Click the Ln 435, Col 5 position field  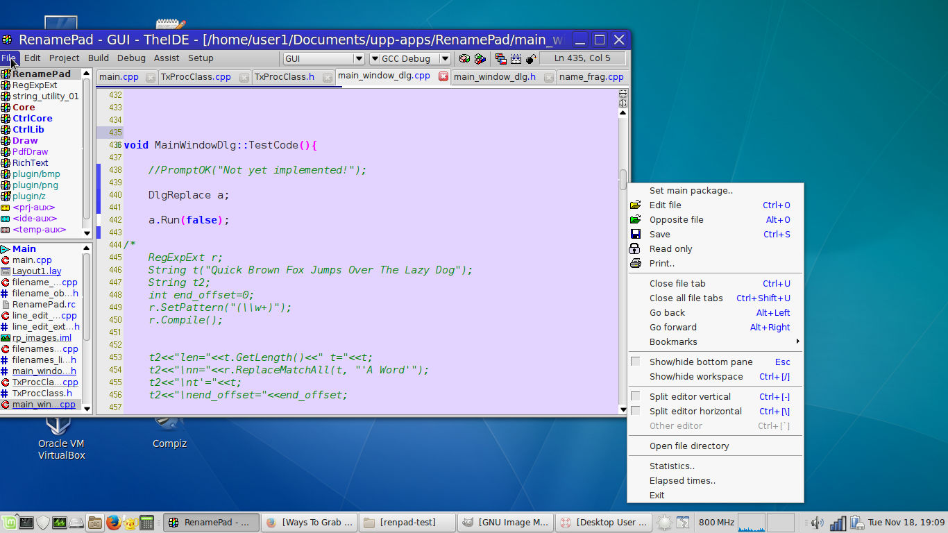coord(583,58)
